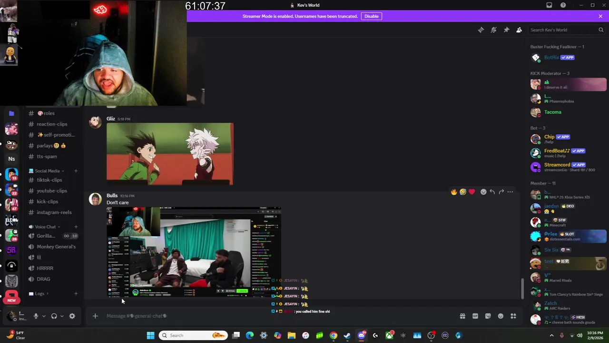
Task: Open server with 13 unread badge
Action: click(x=11, y=174)
